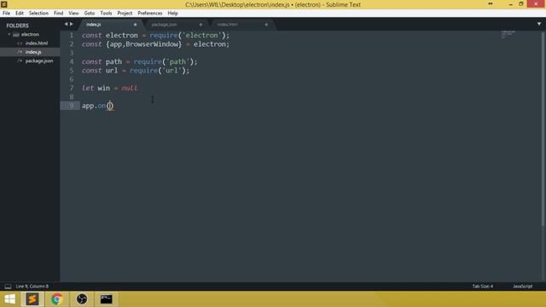Open the command prompt from taskbar
The image size is (546, 307).
pyautogui.click(x=106, y=299)
